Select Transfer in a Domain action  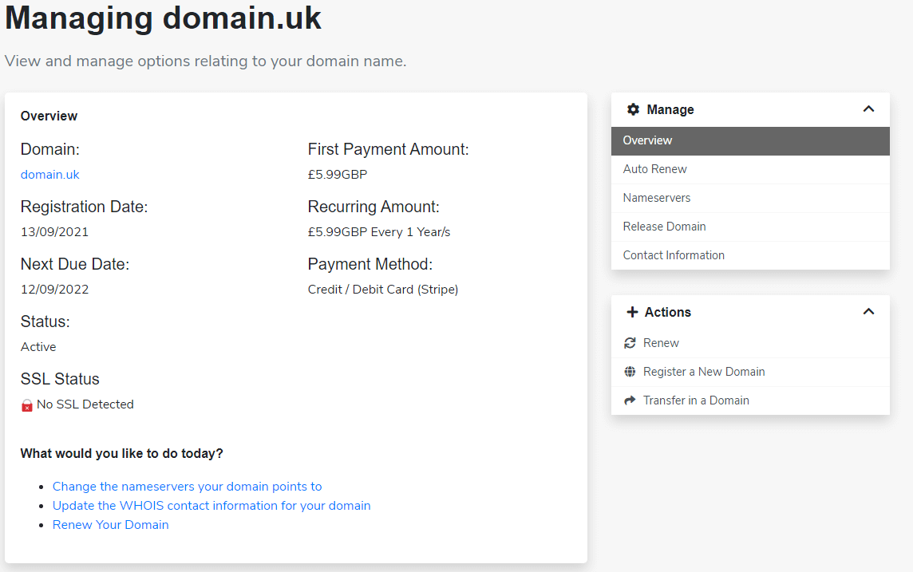tap(694, 400)
